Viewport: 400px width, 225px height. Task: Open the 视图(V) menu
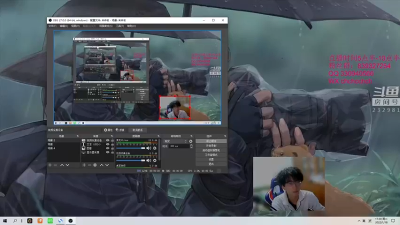pyautogui.click(x=75, y=26)
